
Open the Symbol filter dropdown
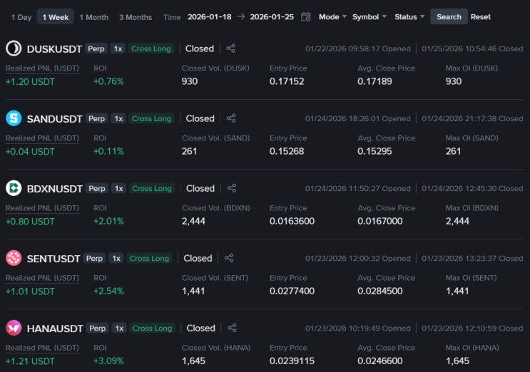pyautogui.click(x=369, y=16)
